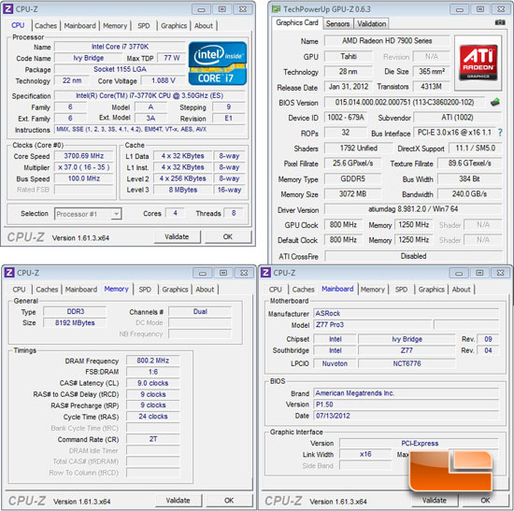Image resolution: width=514 pixels, height=511 pixels.
Task: Open Memory tab in Mainboard CPU-Z window
Action: tap(372, 290)
